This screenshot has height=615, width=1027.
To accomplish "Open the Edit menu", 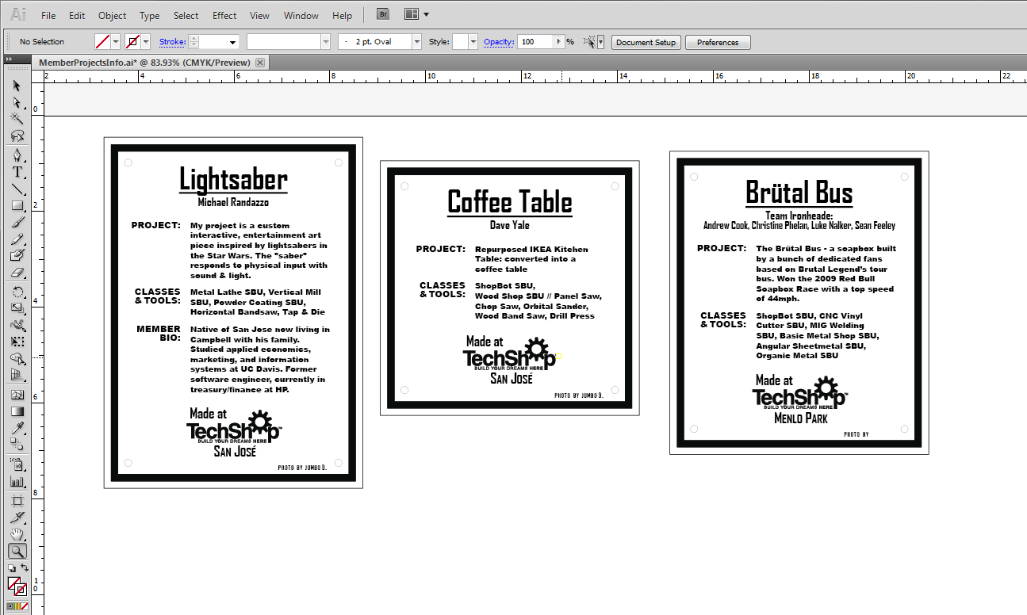I will pyautogui.click(x=77, y=15).
